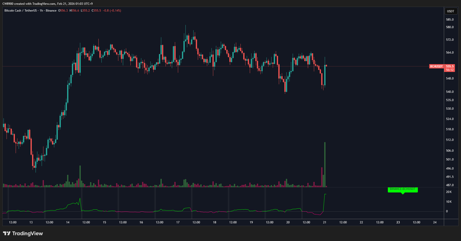This screenshot has width=461, height=241.
Task: Click the date 17 on time axis
Action: click(x=178, y=222)
